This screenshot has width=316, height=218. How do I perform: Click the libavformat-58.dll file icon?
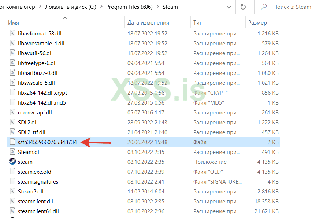coord(12,33)
